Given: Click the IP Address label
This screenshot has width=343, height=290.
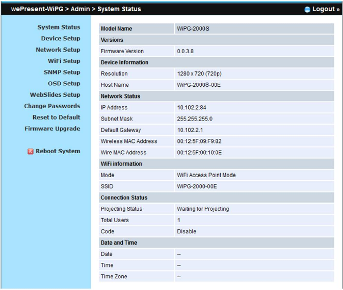Looking at the screenshot, I should click(x=114, y=108).
